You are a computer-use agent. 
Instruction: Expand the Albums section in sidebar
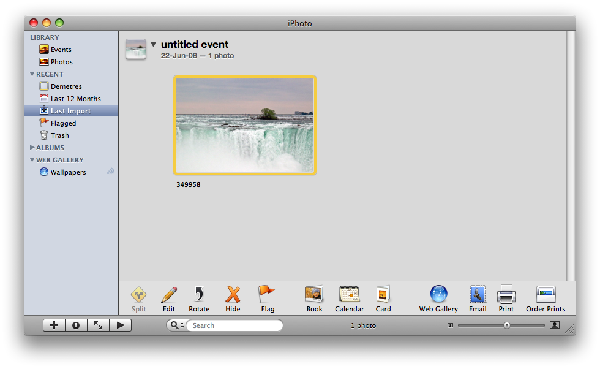click(32, 148)
